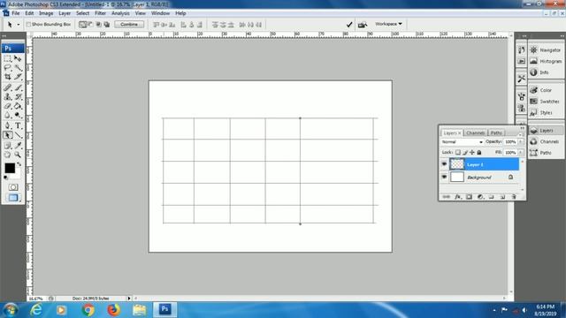Viewport: 566px width, 318px height.
Task: Open the blend mode Normal dropdown
Action: 462,142
